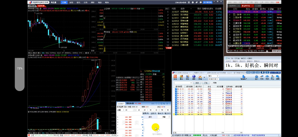Open the 系统 tools icon in trading toolbar
The image size is (298, 137).
tap(200, 78)
